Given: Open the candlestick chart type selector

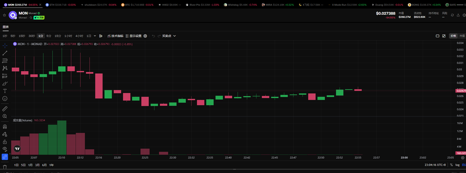Looking at the screenshot, I should [101, 36].
